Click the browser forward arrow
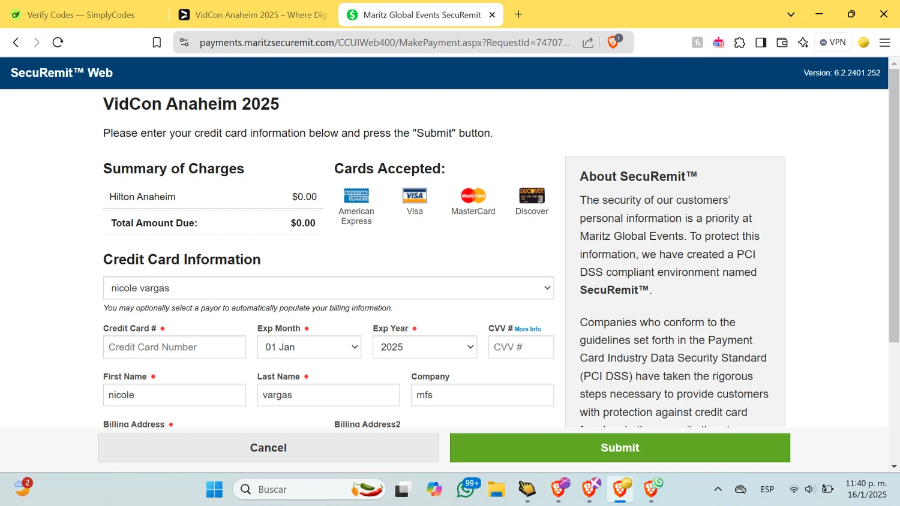Image resolution: width=900 pixels, height=506 pixels. coord(37,43)
